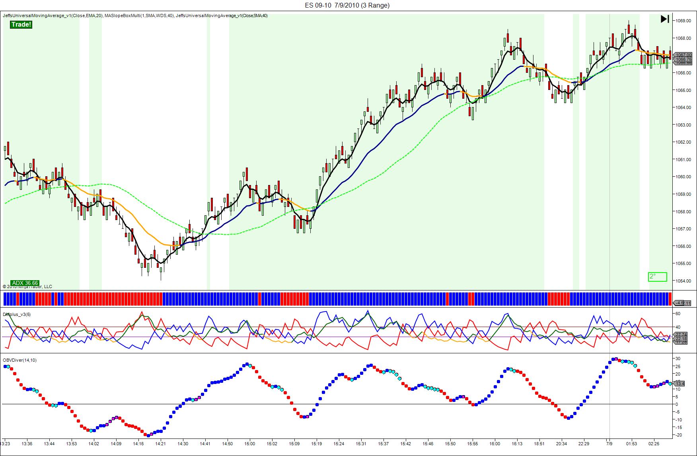The width and height of the screenshot is (697, 456).
Task: Click the NinjaTrader, LLC copyright text
Action: tap(27, 286)
